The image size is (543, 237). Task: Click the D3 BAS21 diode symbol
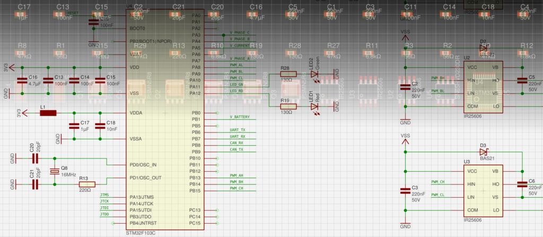pos(484,152)
